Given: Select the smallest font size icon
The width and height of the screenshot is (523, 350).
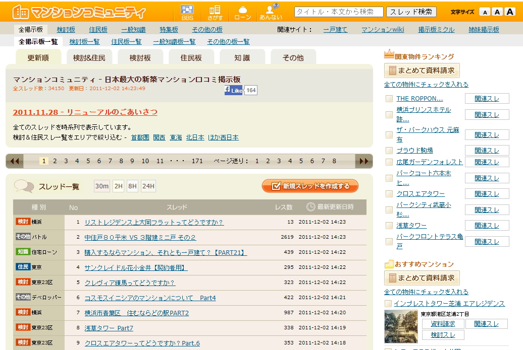Looking at the screenshot, I should (x=484, y=12).
